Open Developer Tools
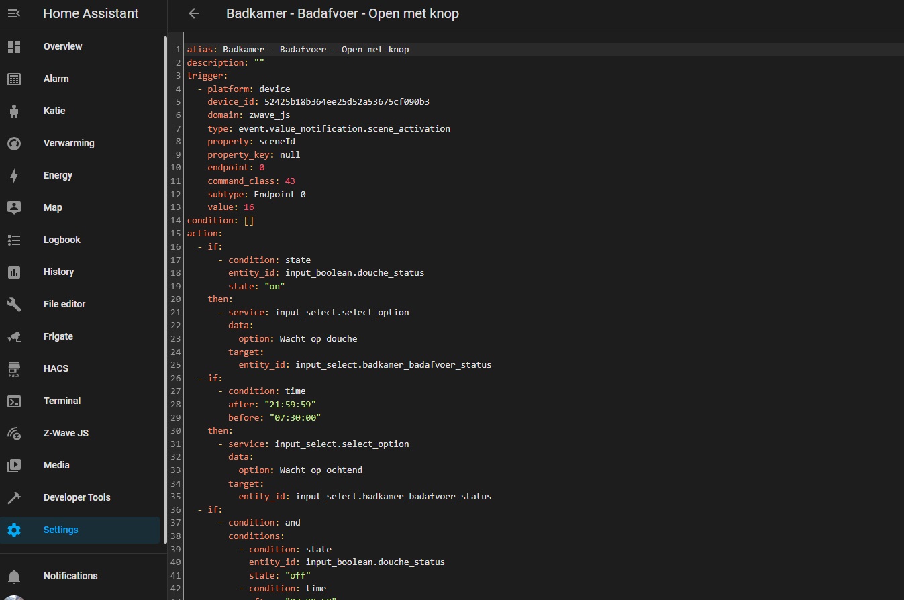Image resolution: width=904 pixels, height=600 pixels. pyautogui.click(x=77, y=497)
